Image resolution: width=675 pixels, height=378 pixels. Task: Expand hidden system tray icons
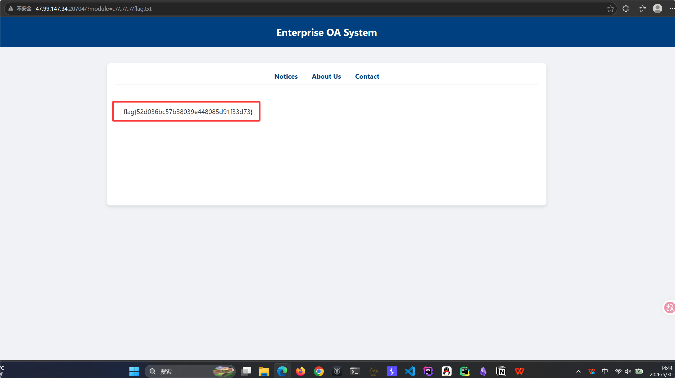pos(578,371)
